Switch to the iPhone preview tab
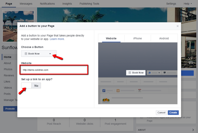This screenshot has width=198, height=133. pyautogui.click(x=138, y=38)
